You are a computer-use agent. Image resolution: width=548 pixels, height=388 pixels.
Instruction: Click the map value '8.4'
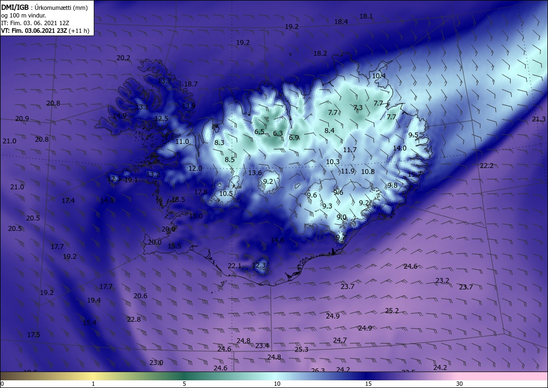(329, 131)
